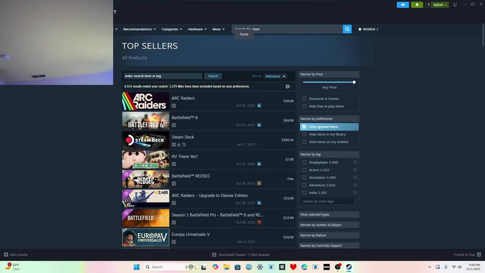Click the Search button next to term field

point(213,76)
